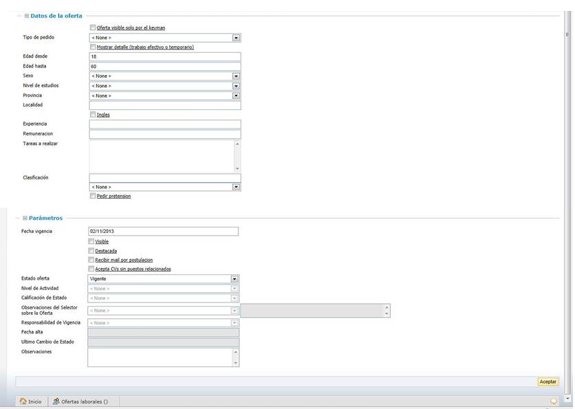Collapse the Datos de la oferta section

pyautogui.click(x=27, y=16)
